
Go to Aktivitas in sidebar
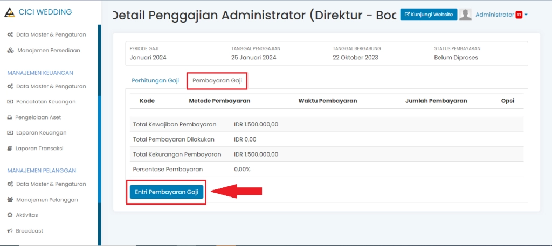pyautogui.click(x=27, y=215)
